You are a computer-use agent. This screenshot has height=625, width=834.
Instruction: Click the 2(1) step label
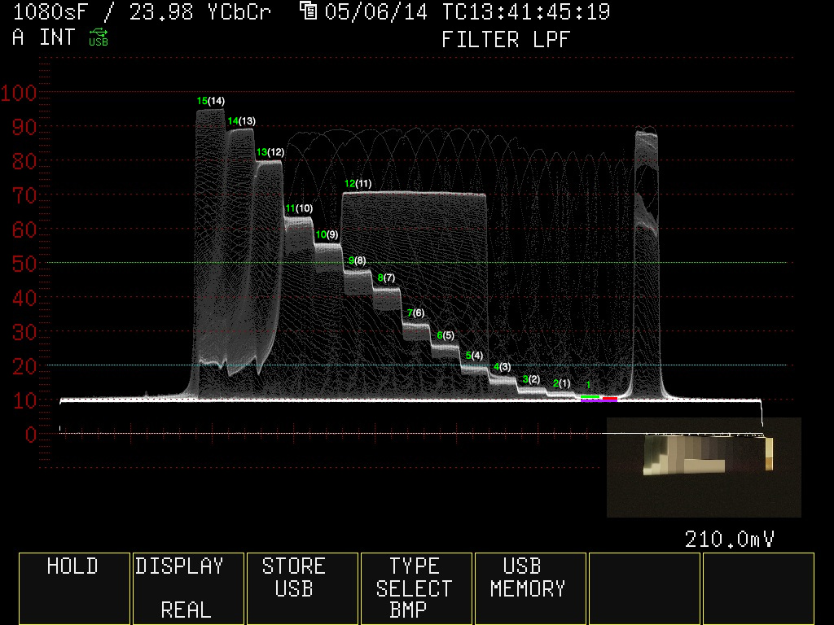point(561,383)
